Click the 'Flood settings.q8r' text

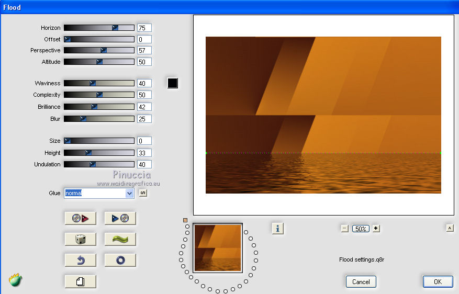(362, 259)
